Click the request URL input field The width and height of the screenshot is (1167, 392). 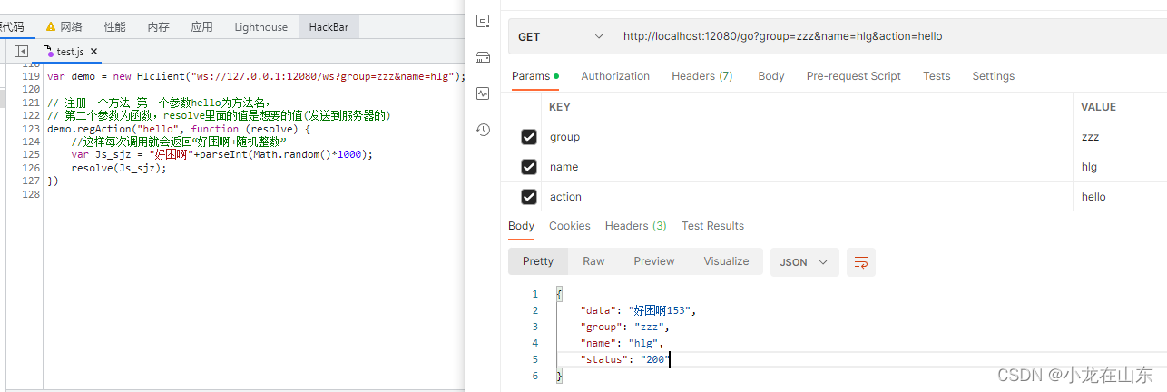tap(889, 37)
